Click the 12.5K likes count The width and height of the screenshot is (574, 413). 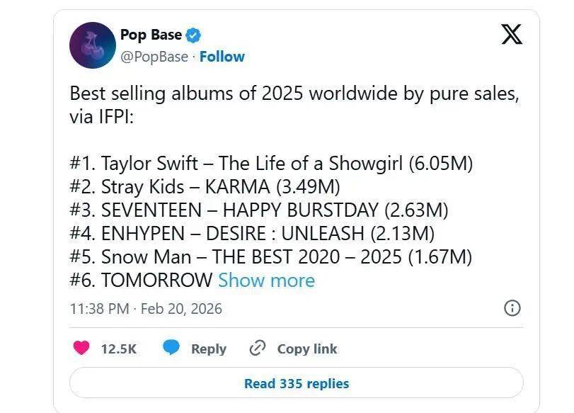pyautogui.click(x=119, y=349)
